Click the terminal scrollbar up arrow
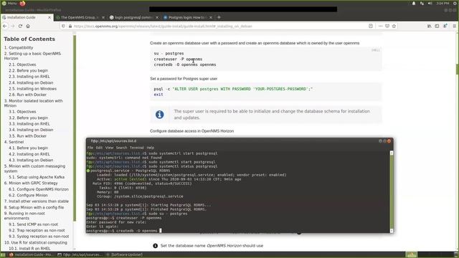Image resolution: width=459 pixels, height=258 pixels. click(392, 153)
